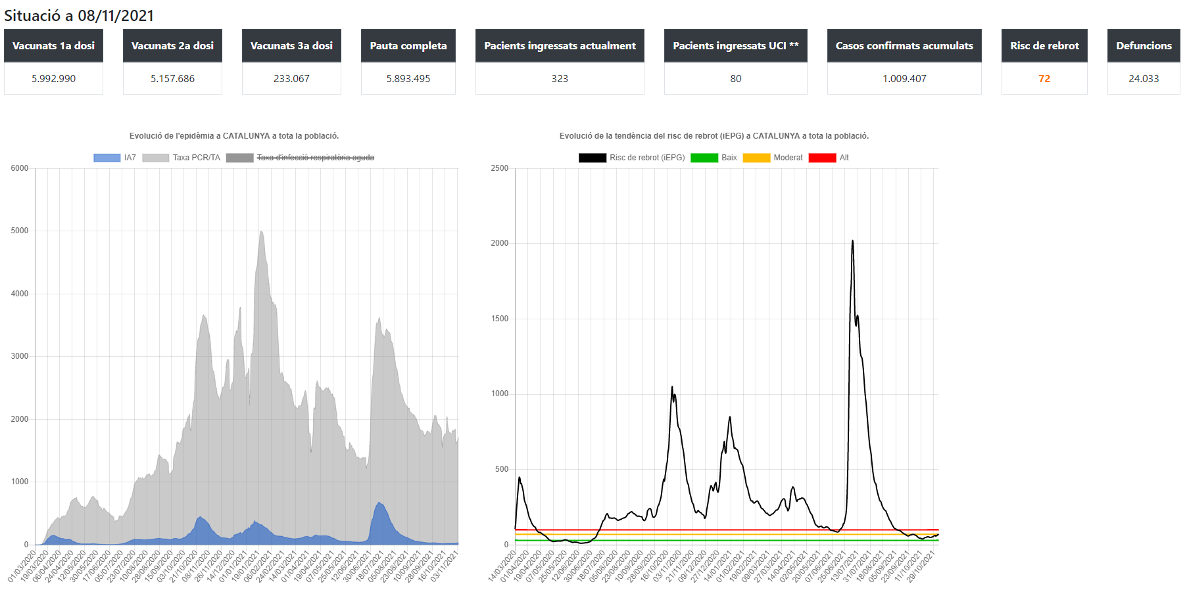This screenshot has height=592, width=1187.
Task: Toggle the Taxa PCR/TA legend swatch
Action: pos(156,158)
